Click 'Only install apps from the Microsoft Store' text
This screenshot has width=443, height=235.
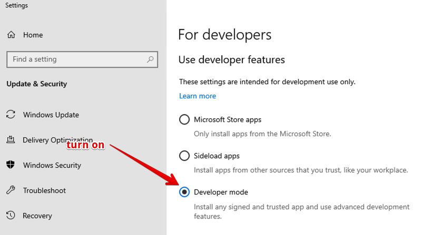(262, 134)
